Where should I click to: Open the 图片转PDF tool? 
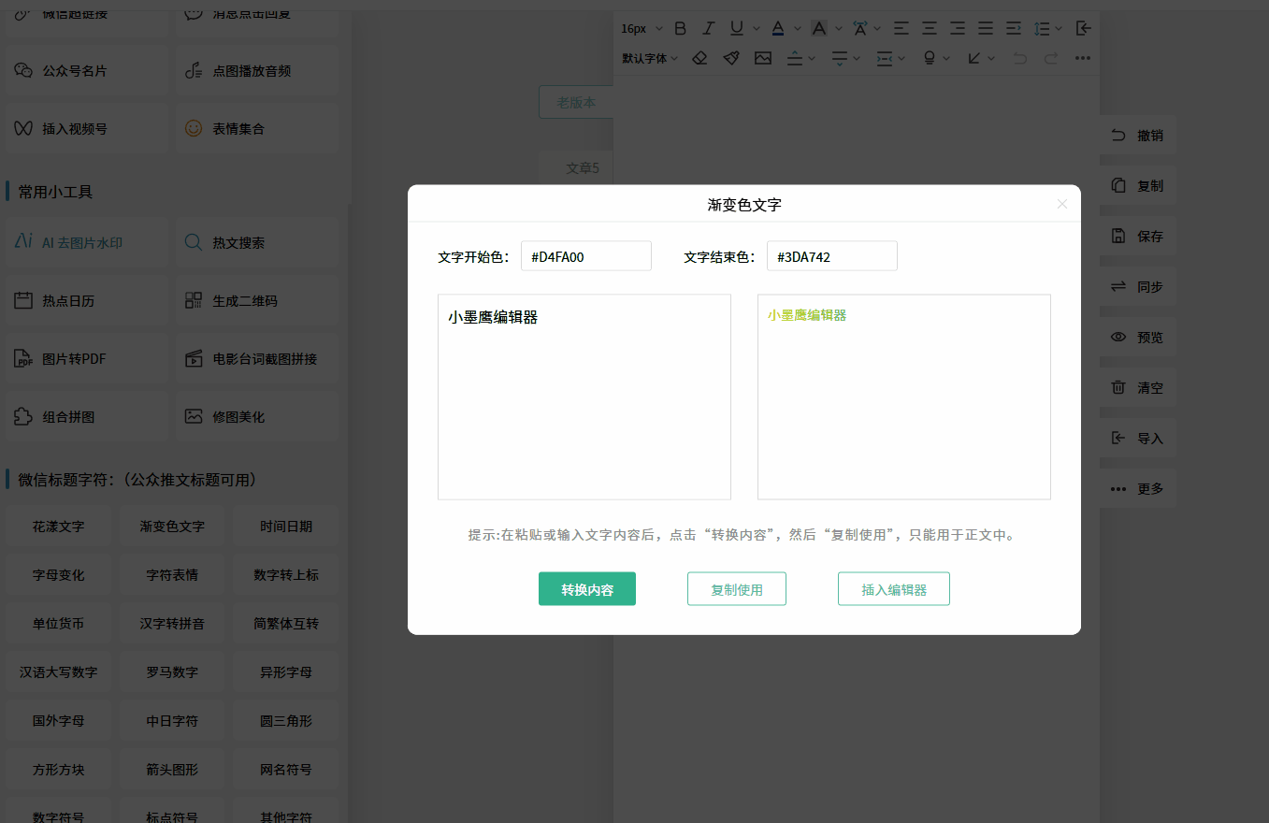click(x=85, y=358)
